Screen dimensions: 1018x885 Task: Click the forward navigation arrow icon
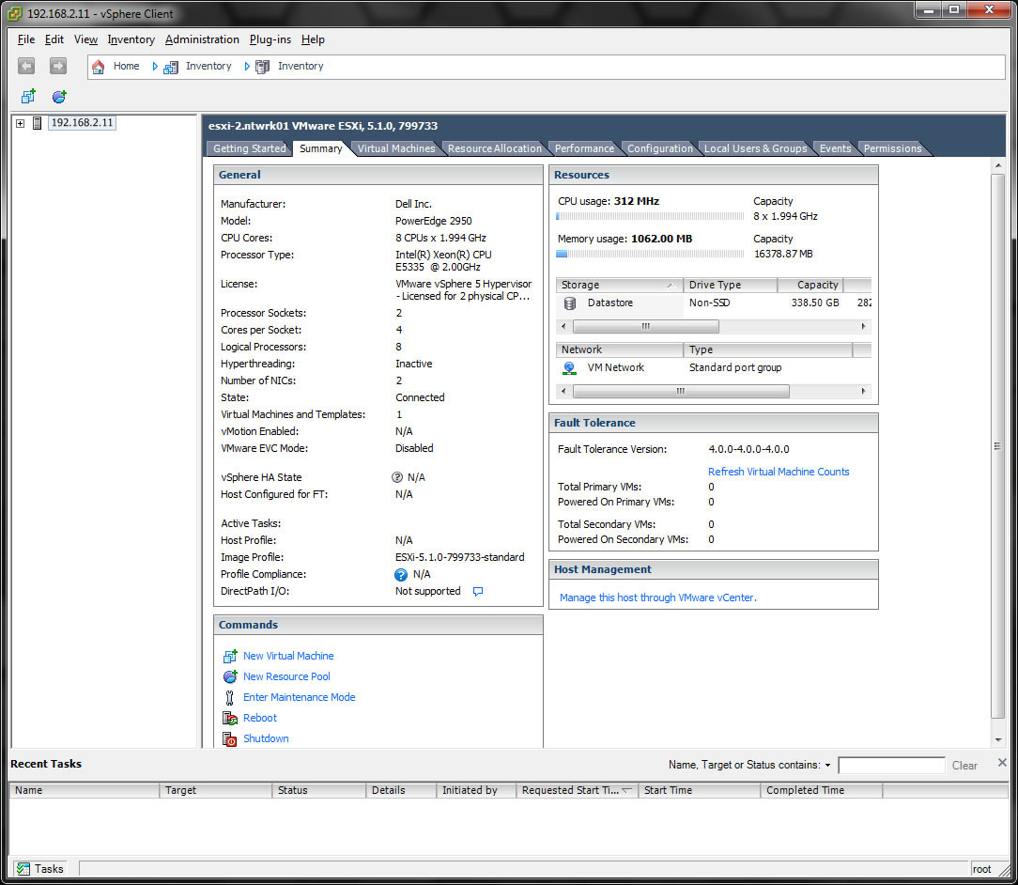[58, 66]
